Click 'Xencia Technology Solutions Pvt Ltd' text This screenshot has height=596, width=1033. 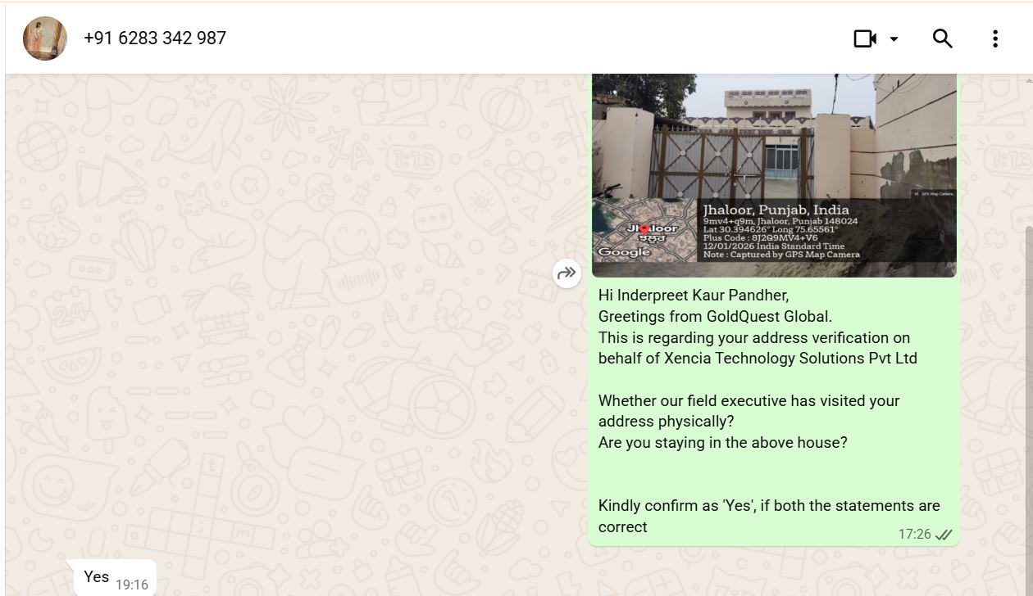790,358
